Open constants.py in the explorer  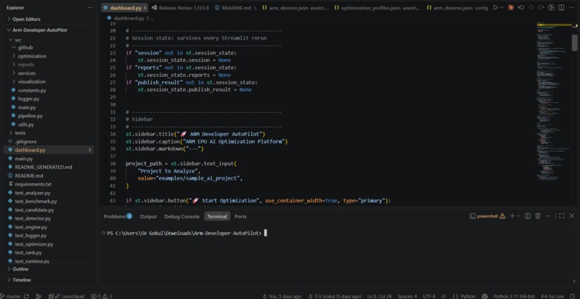tap(32, 90)
